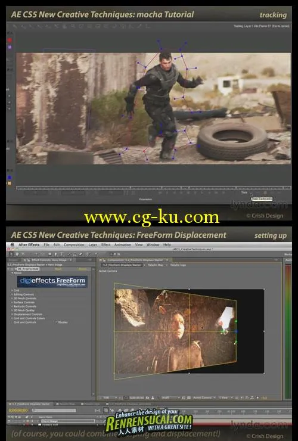298x441 pixels.
Task: Open the Effect menu
Action: [106, 245]
